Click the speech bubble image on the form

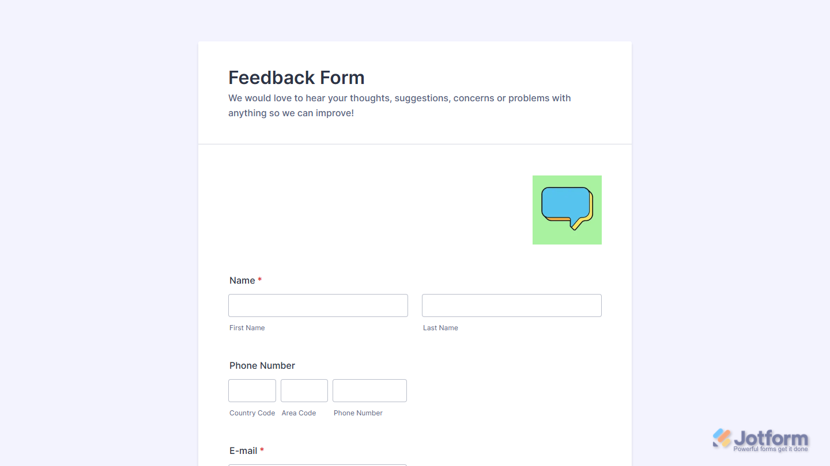(567, 209)
